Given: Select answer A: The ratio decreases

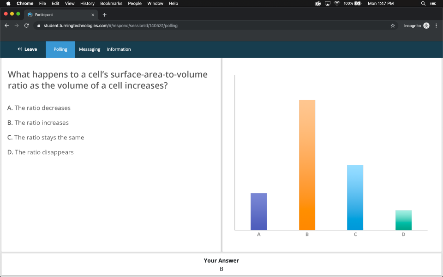Looking at the screenshot, I should point(39,108).
